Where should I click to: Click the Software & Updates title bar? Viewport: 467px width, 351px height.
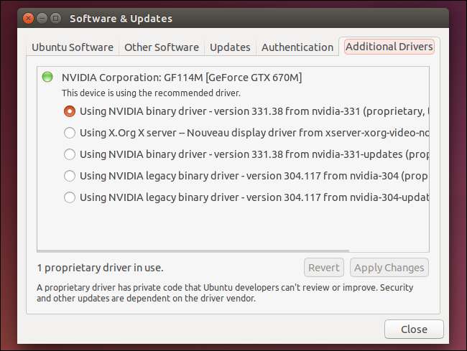pos(251,19)
